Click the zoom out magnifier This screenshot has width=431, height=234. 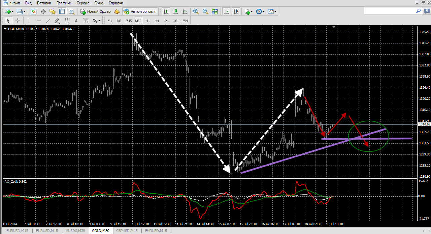click(x=205, y=11)
